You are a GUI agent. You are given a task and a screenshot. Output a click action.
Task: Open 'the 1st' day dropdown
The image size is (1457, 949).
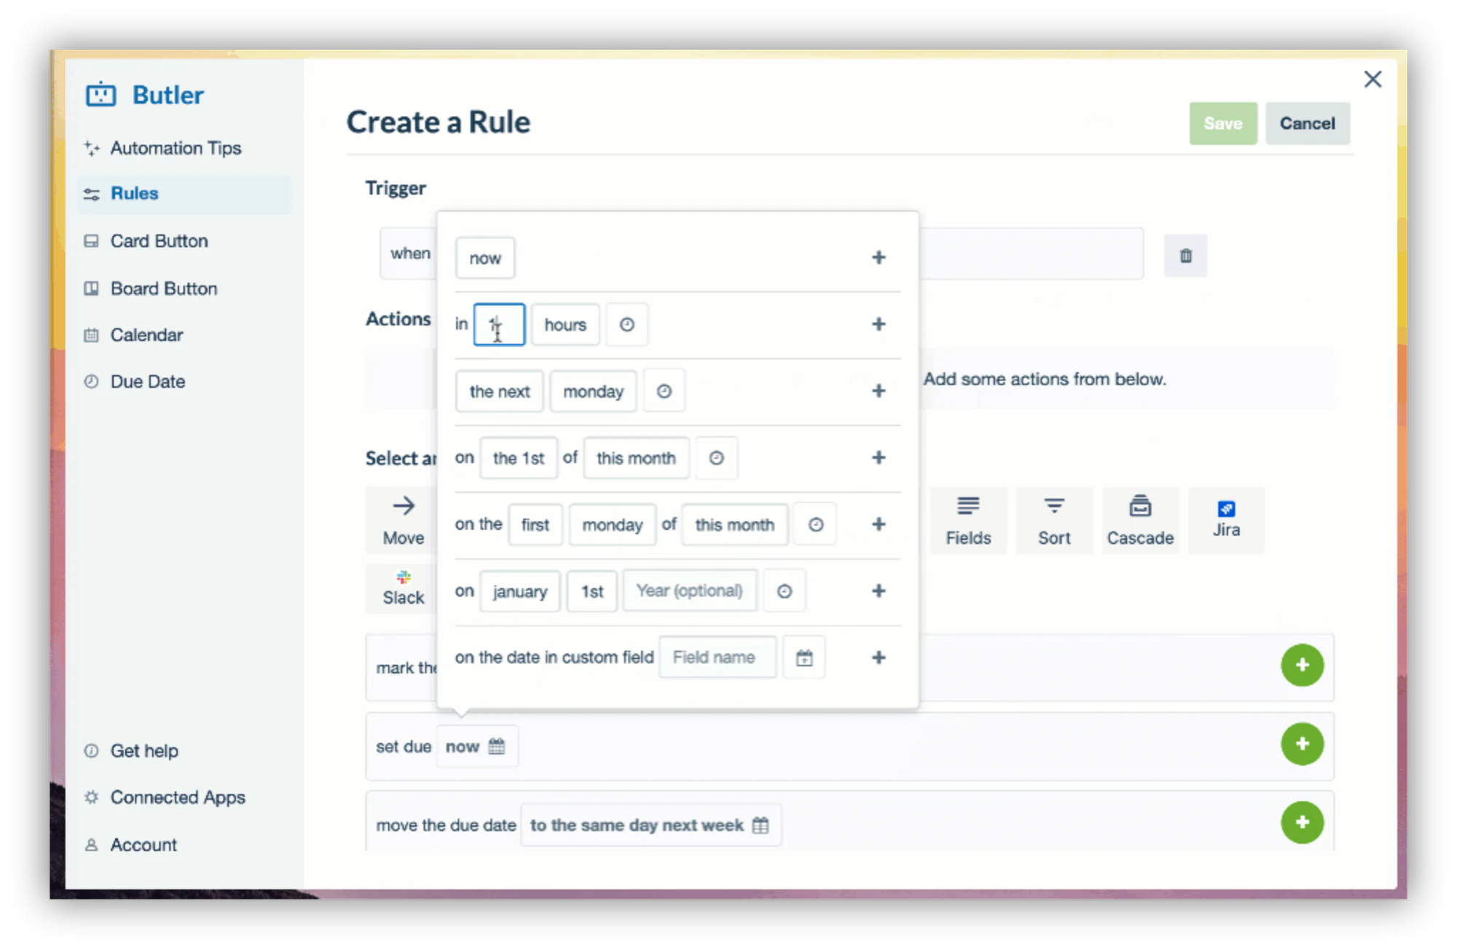tap(519, 458)
